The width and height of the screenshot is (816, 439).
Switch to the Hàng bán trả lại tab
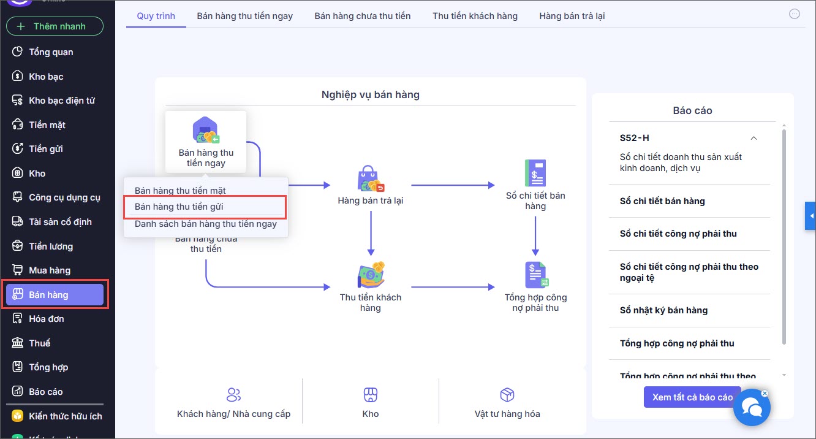[x=572, y=16]
